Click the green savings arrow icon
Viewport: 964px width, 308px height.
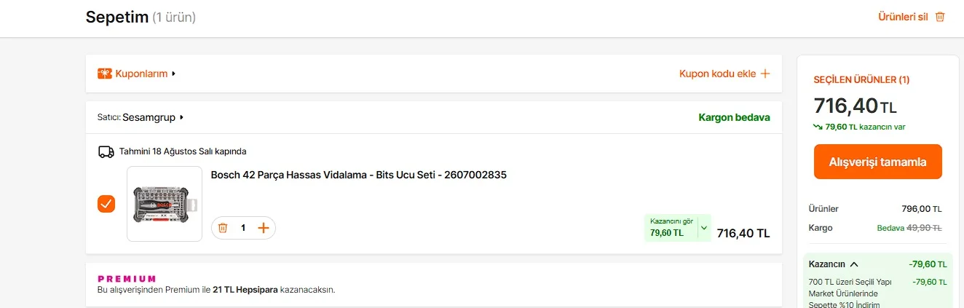tap(818, 127)
